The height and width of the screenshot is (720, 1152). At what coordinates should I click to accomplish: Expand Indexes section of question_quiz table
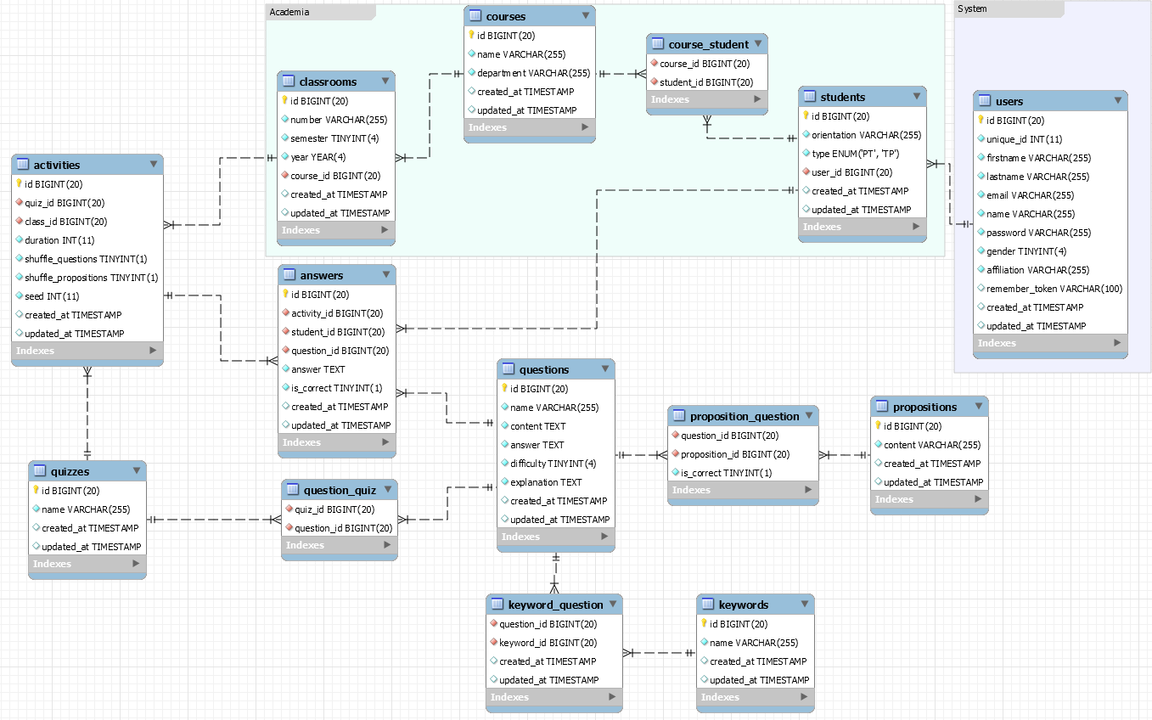tap(387, 545)
